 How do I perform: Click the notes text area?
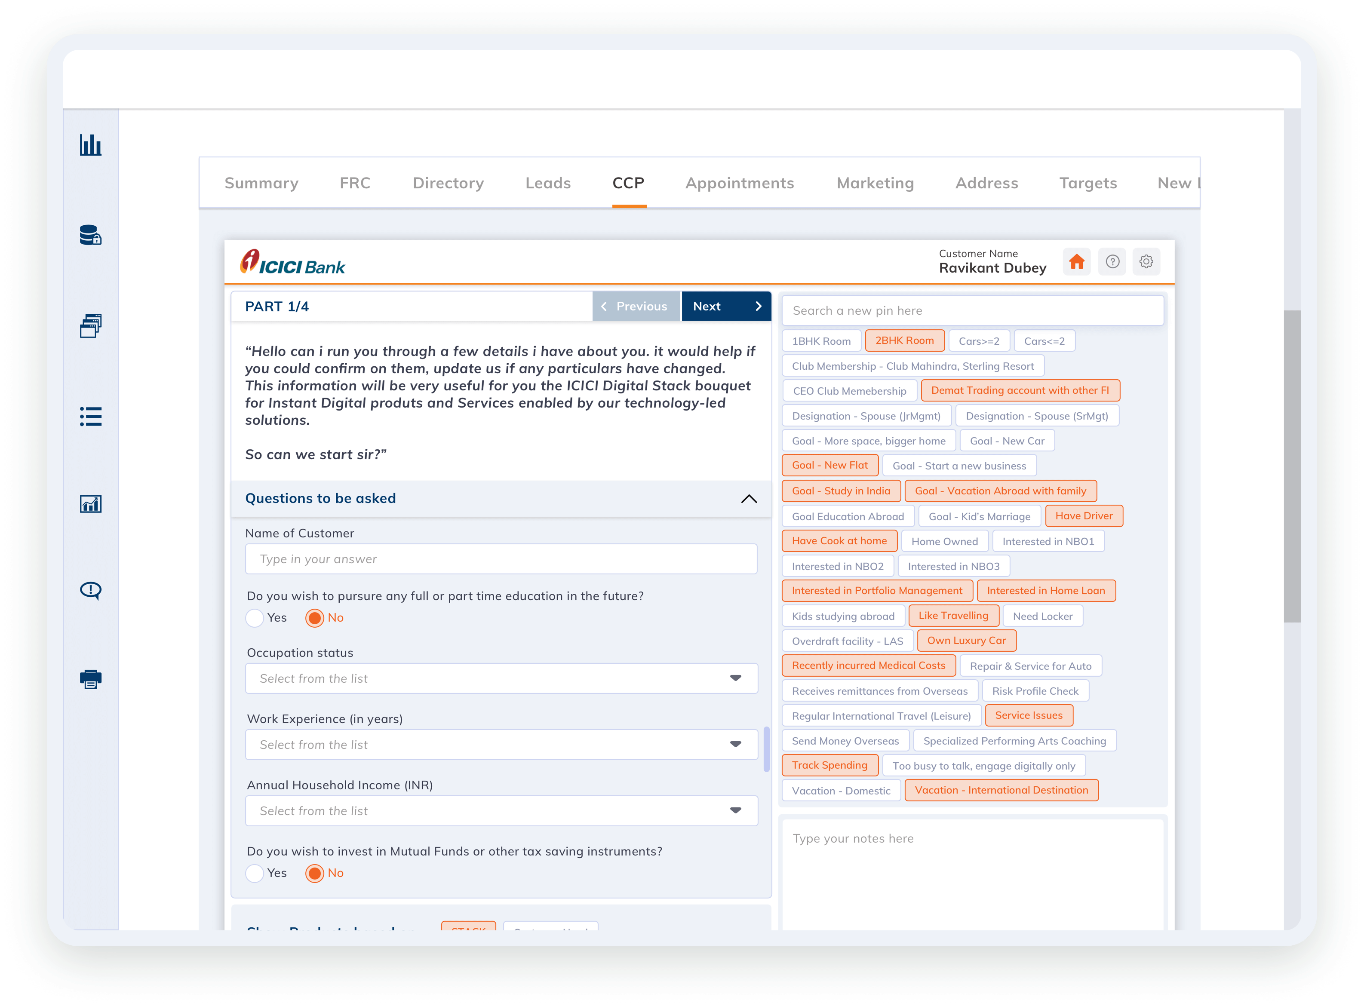pos(972,874)
